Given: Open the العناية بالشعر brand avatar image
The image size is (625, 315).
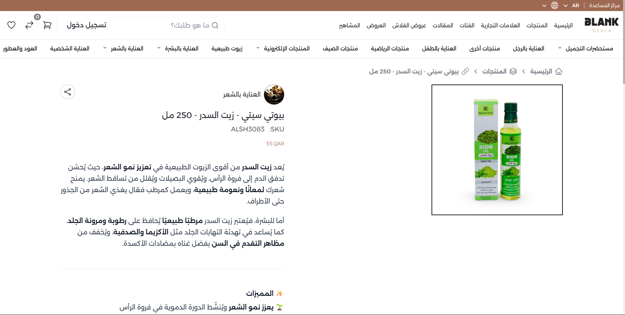Looking at the screenshot, I should 274,95.
